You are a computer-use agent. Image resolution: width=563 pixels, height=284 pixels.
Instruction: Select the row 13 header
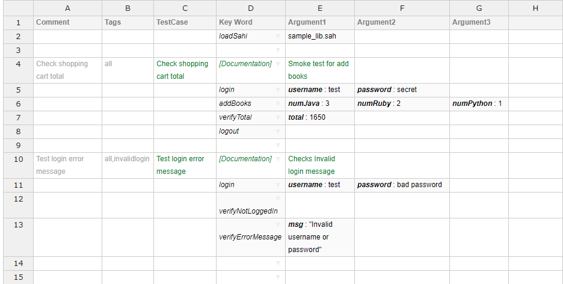coord(17,224)
